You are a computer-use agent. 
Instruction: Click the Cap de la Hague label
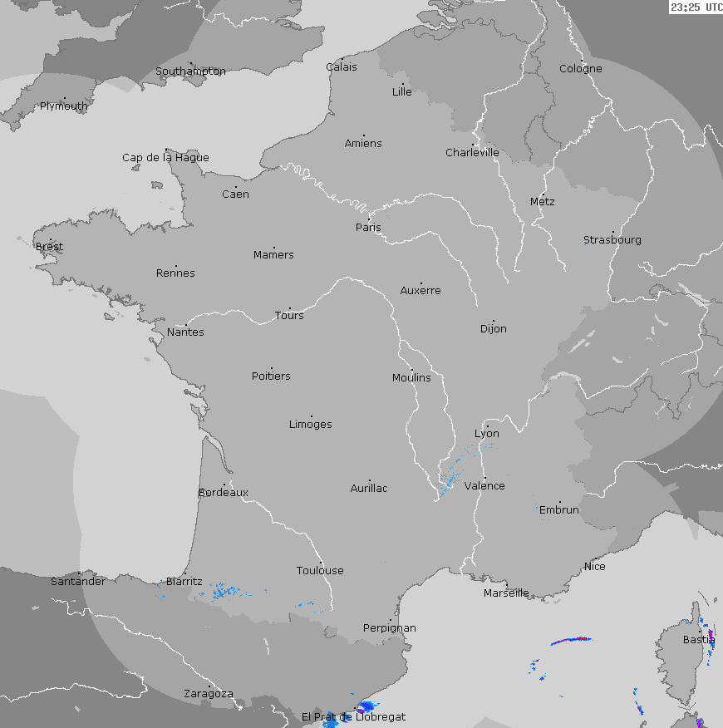[x=165, y=158]
